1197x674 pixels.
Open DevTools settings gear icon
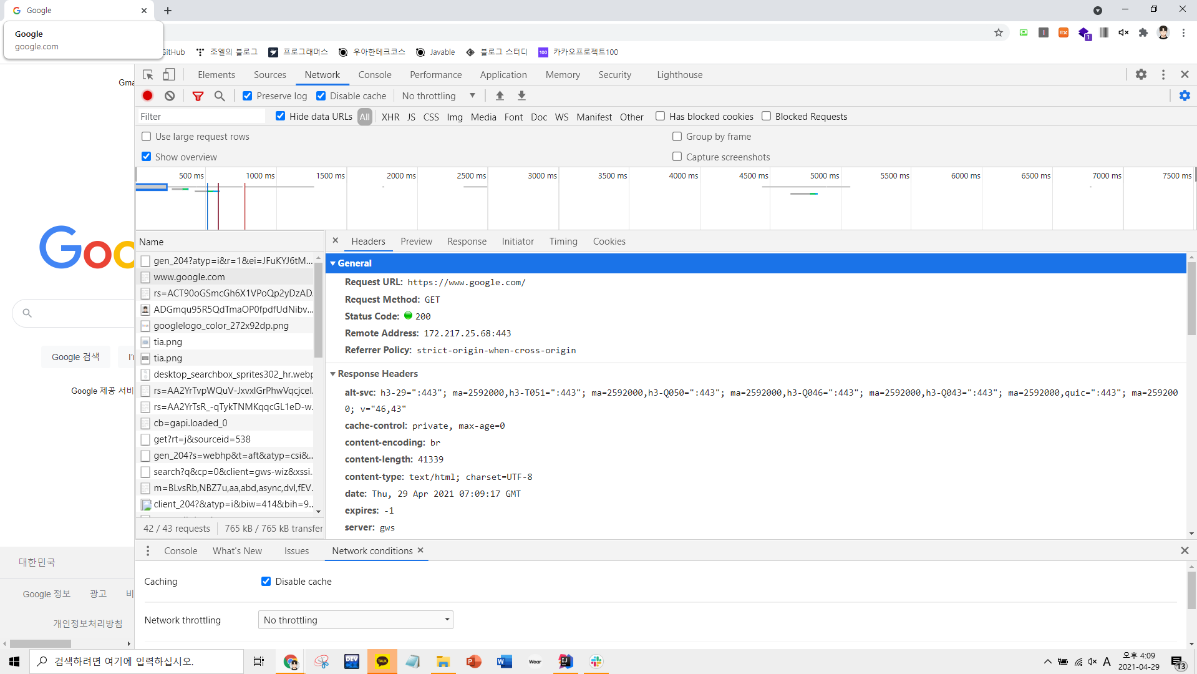tap(1141, 74)
